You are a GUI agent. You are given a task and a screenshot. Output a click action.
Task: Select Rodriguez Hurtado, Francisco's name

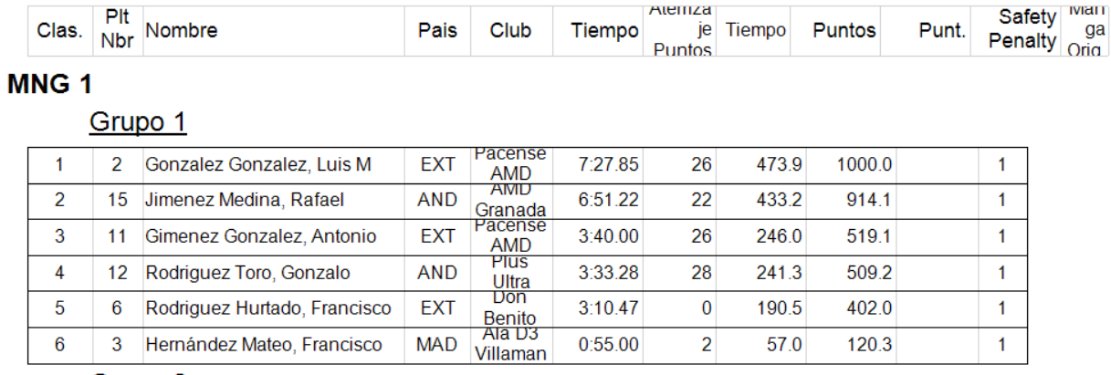click(x=268, y=309)
